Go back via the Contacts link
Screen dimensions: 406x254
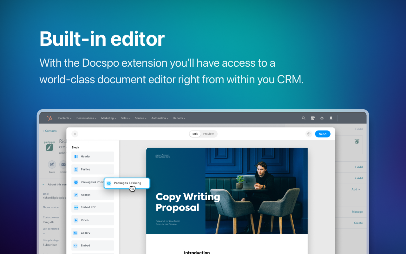click(50, 131)
